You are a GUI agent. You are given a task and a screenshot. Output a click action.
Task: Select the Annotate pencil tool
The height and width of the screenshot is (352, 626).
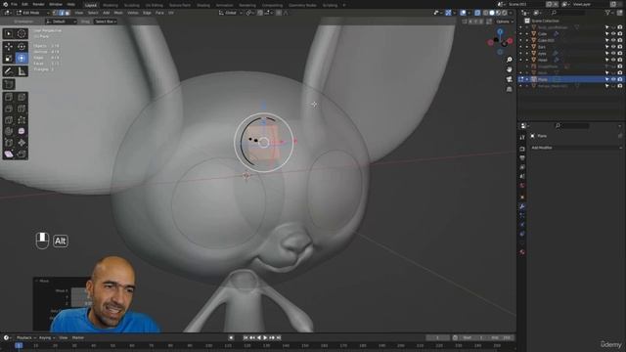click(x=9, y=71)
